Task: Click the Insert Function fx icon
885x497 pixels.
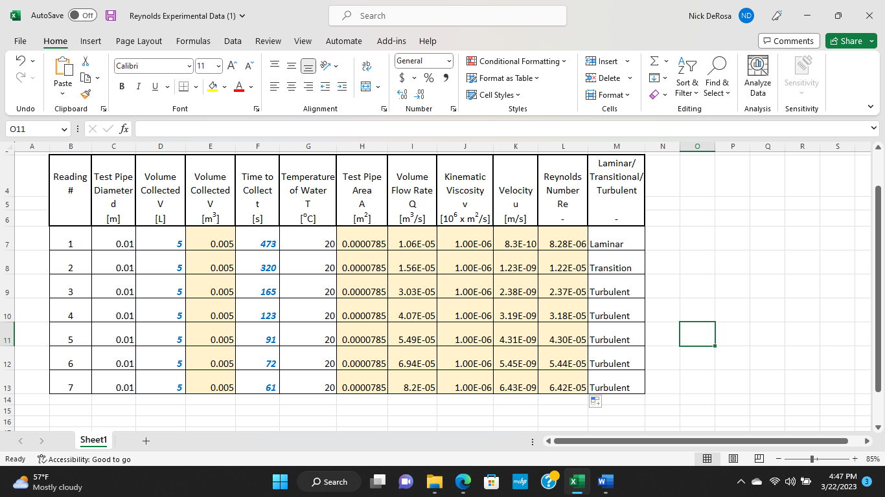Action: (x=124, y=129)
